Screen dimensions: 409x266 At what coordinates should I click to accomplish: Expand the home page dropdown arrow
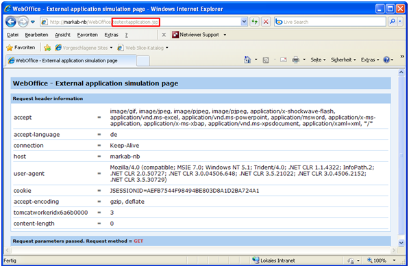click(256, 60)
